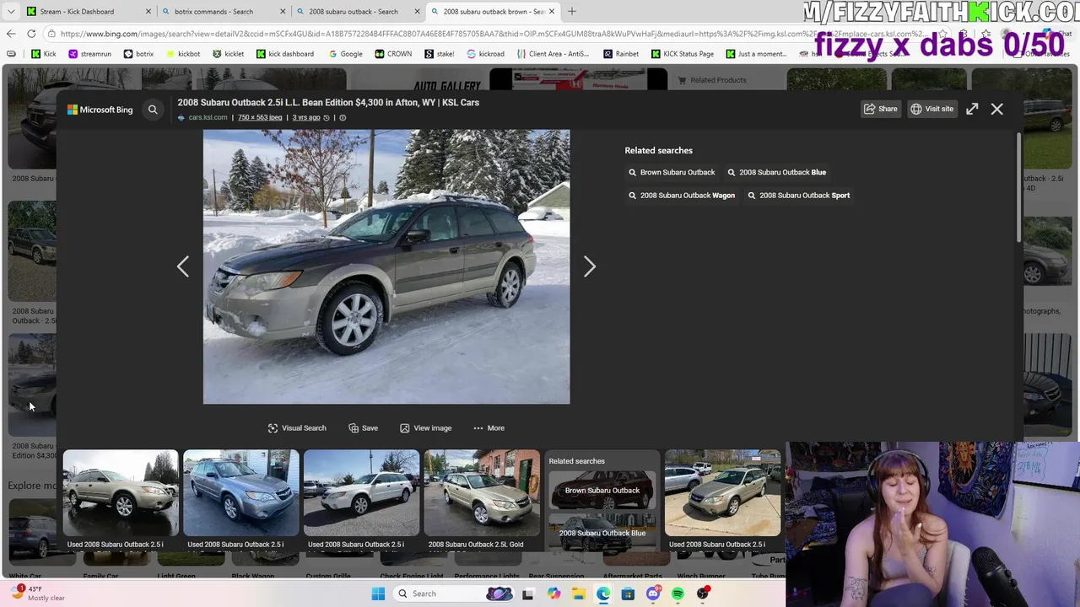Open the stake! bookmark
This screenshot has height=607, width=1080.
pos(440,54)
